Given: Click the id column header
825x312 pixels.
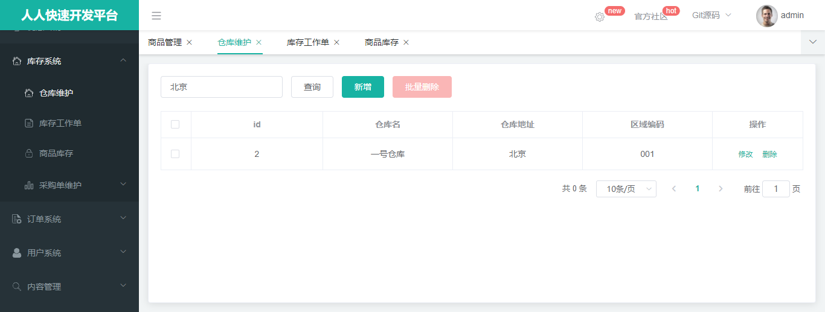Looking at the screenshot, I should point(257,124).
